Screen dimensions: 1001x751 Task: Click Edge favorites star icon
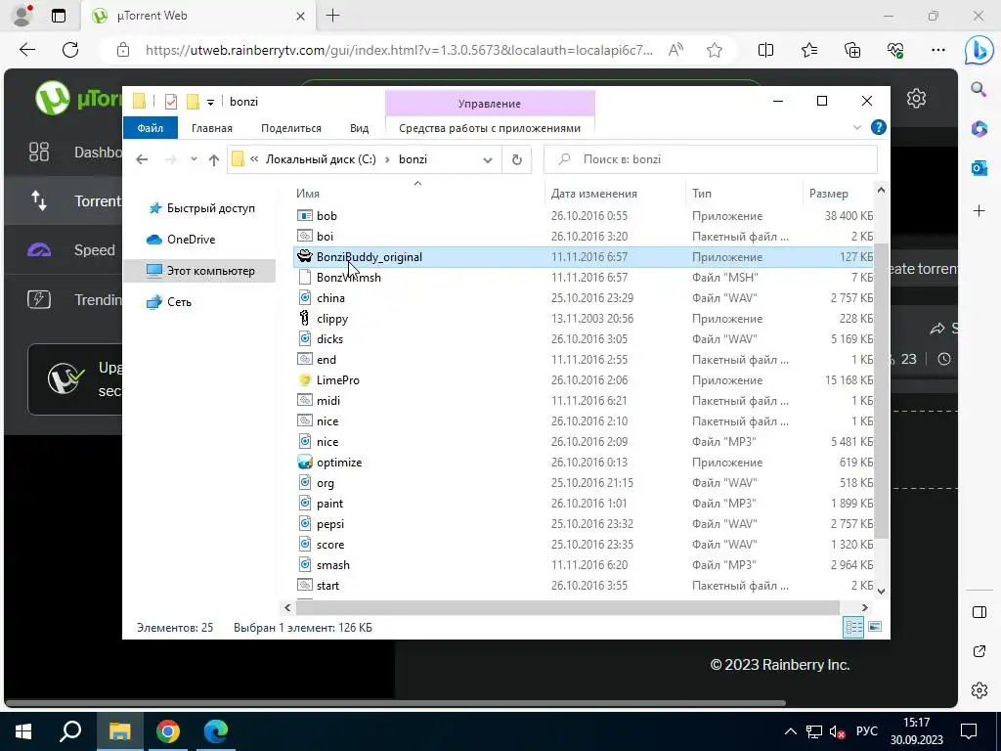tap(715, 50)
